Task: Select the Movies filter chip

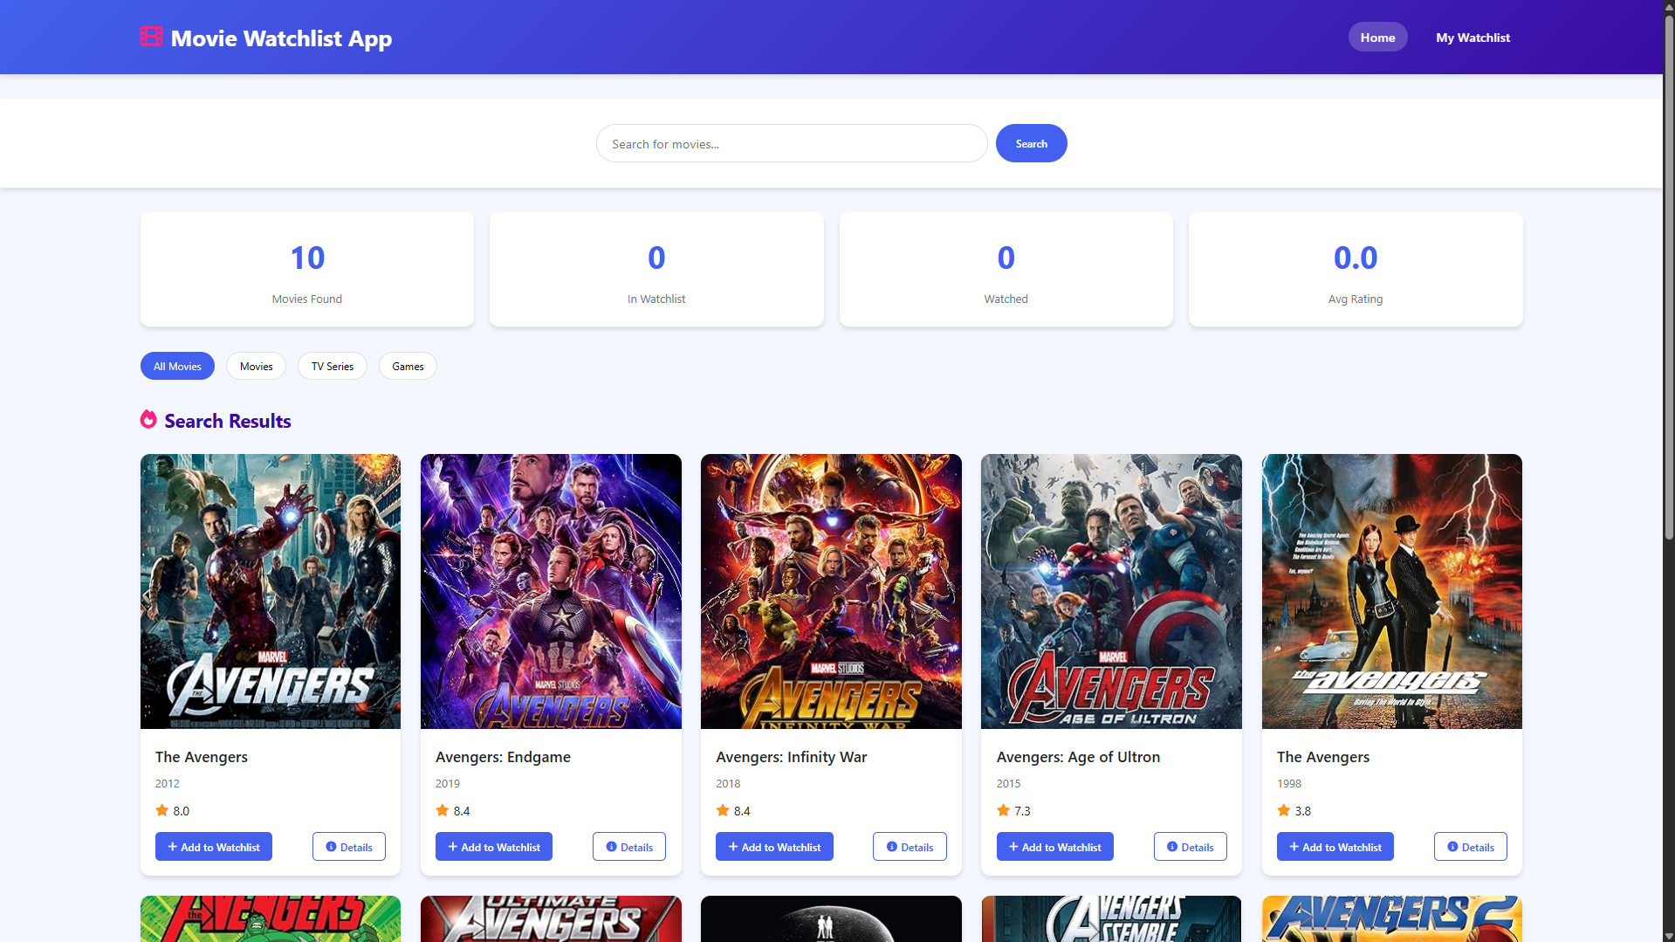Action: point(256,366)
